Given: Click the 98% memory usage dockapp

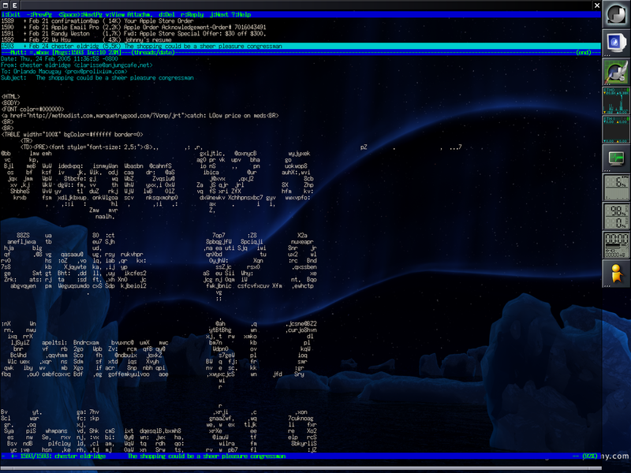Looking at the screenshot, I should click(x=616, y=216).
